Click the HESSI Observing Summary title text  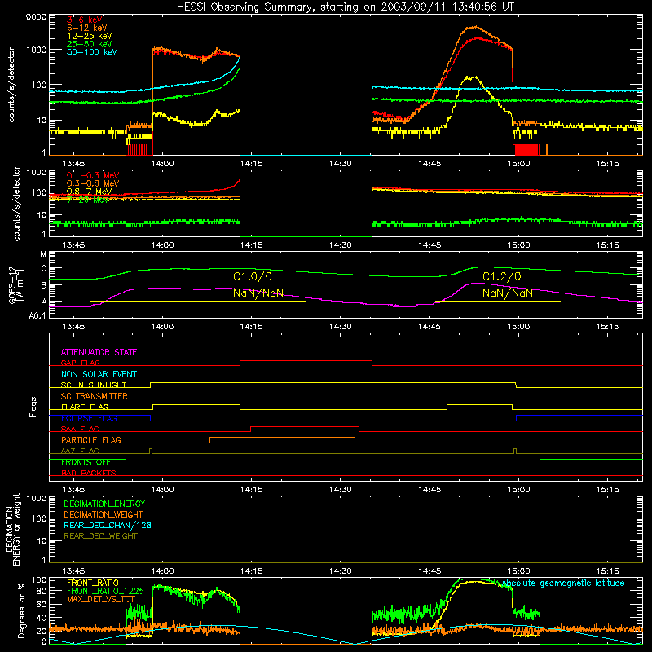pyautogui.click(x=345, y=7)
